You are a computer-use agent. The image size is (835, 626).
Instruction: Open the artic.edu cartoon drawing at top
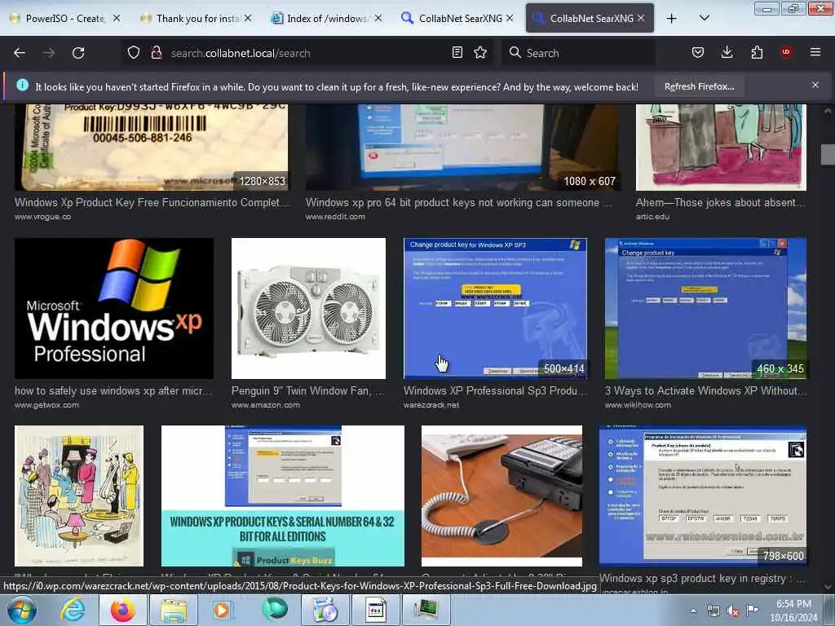click(721, 148)
